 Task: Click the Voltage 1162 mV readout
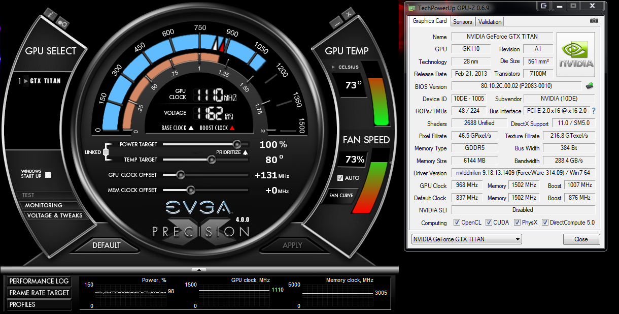tap(215, 113)
